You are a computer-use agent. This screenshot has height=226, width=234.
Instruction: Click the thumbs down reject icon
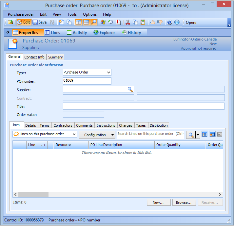tap(160, 22)
